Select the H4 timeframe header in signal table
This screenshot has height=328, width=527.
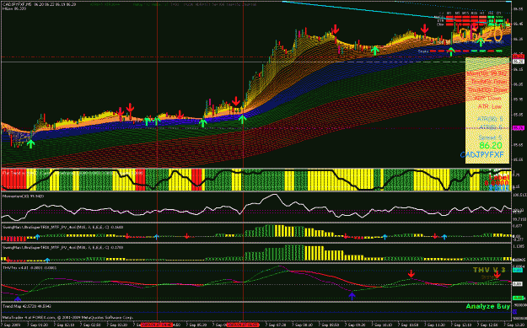click(491, 13)
